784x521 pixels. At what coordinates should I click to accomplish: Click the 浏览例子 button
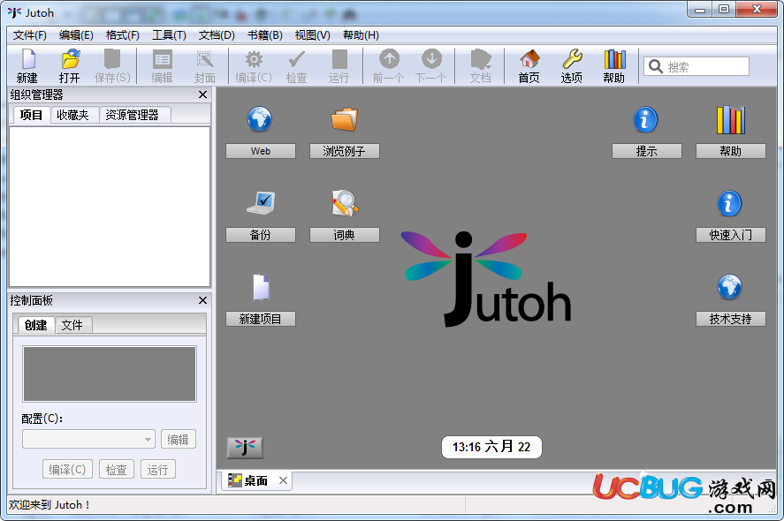click(x=345, y=151)
